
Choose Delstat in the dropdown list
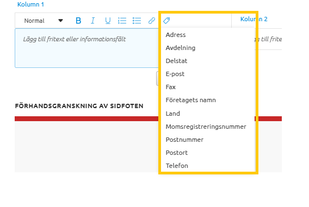(208, 61)
